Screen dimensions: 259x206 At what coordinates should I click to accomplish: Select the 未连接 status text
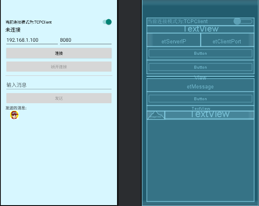coord(13,30)
